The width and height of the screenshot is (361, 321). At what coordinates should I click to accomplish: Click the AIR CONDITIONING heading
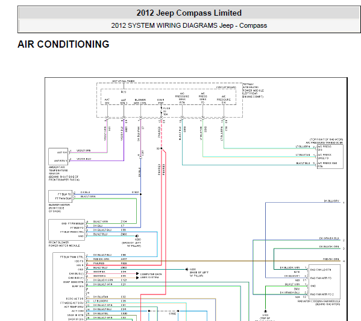(x=63, y=44)
